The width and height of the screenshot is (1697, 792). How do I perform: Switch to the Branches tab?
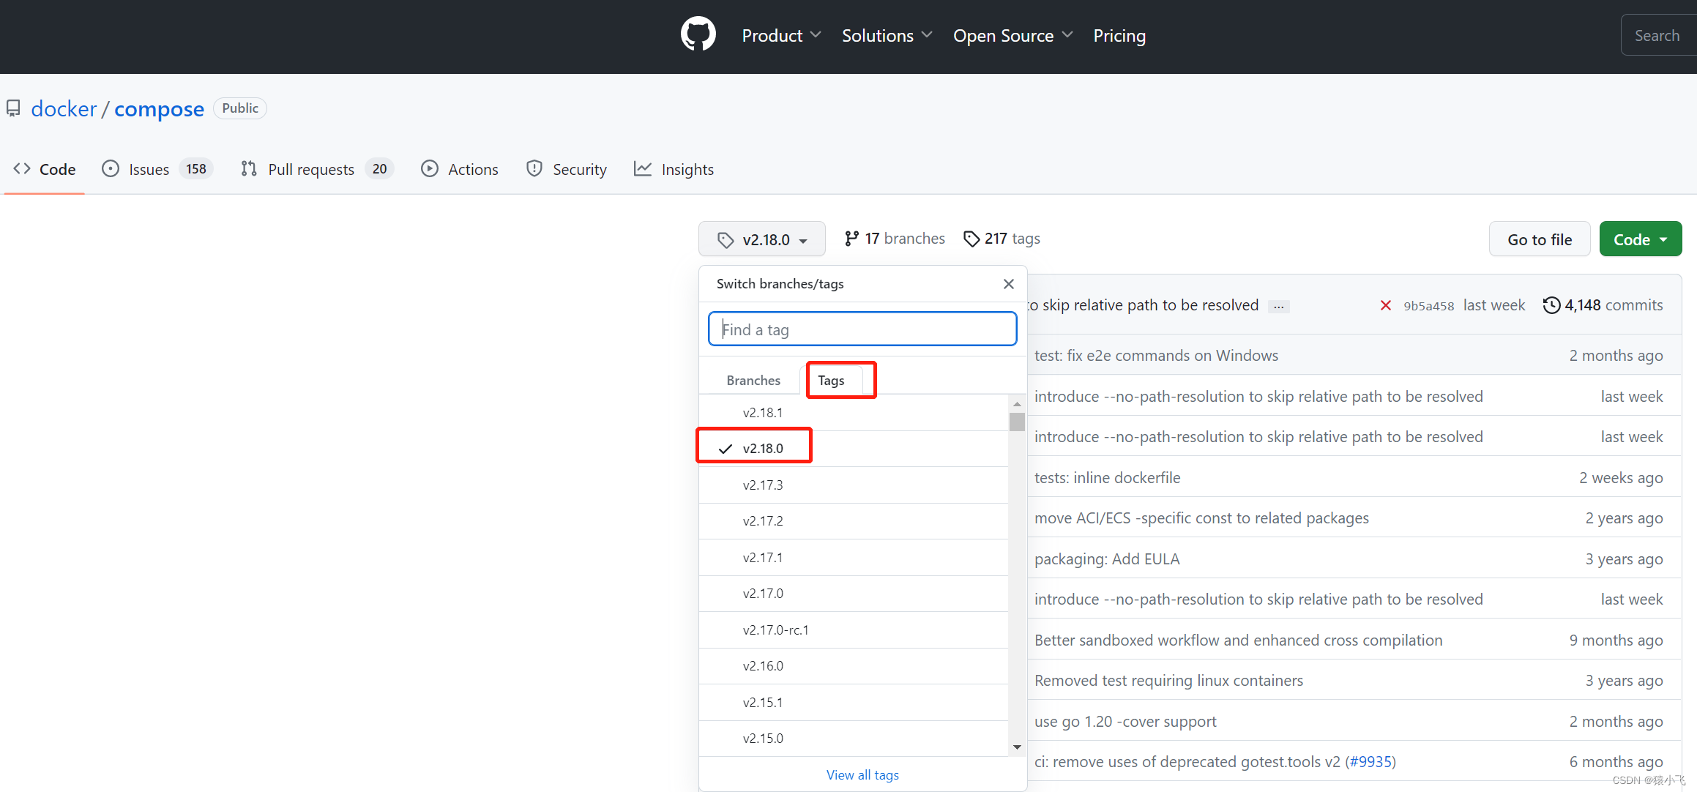click(x=753, y=380)
